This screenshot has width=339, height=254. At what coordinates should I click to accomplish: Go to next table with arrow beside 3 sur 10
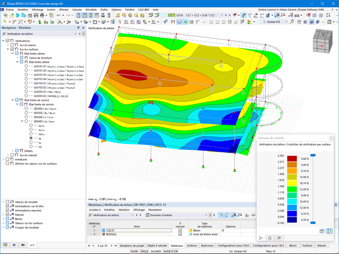click(x=111, y=246)
